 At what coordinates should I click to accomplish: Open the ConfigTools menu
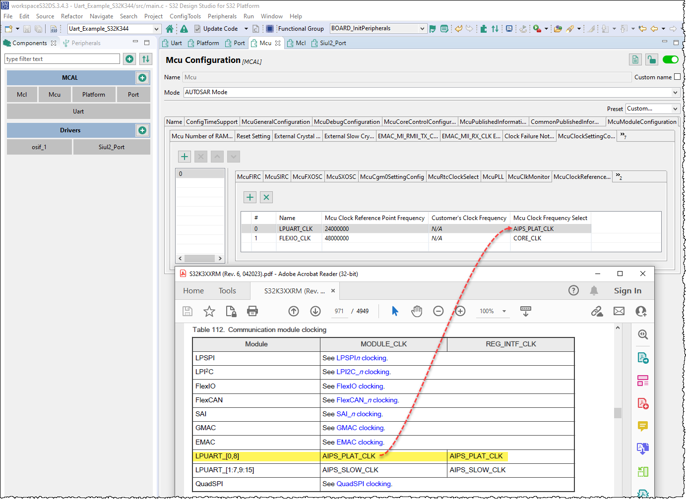[x=185, y=16]
